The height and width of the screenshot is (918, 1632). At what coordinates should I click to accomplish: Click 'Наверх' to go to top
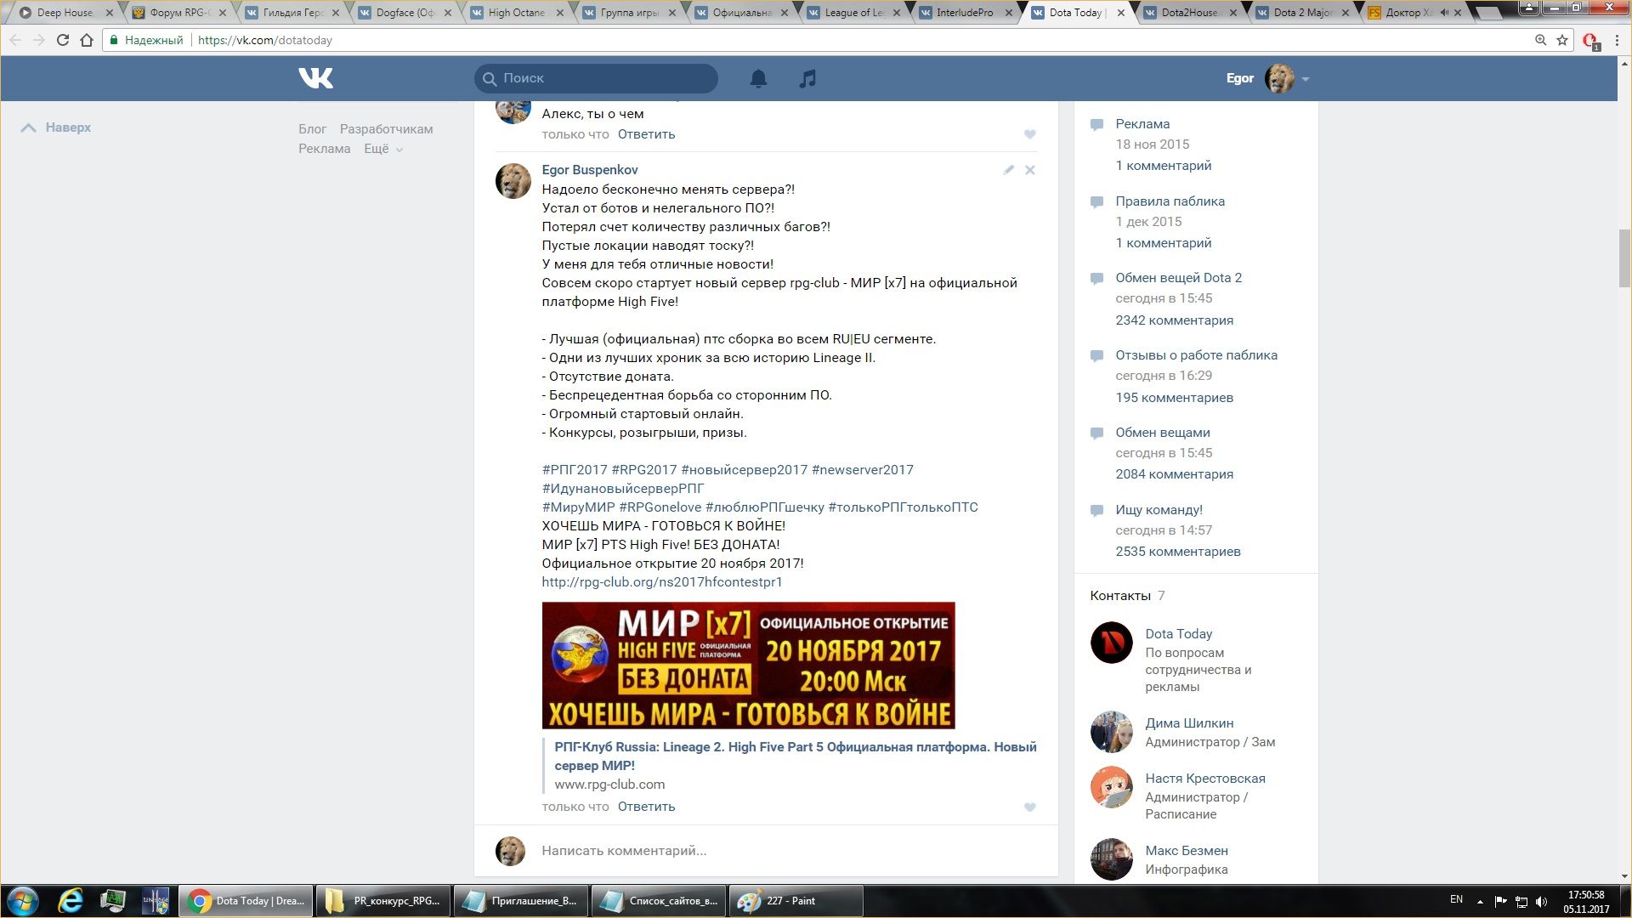[x=57, y=127]
